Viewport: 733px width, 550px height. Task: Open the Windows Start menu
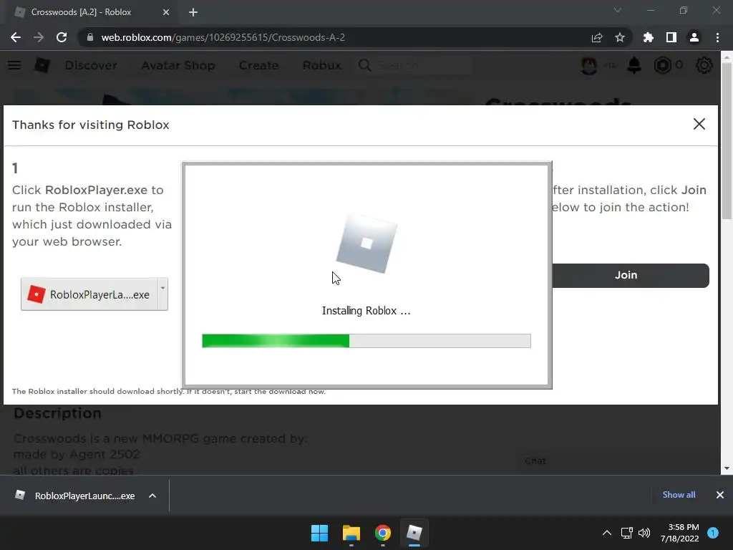(x=320, y=533)
